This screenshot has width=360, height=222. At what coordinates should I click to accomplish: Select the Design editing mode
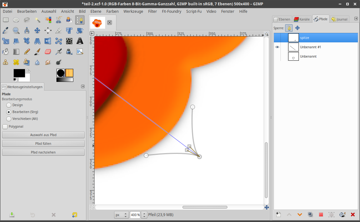[9, 105]
